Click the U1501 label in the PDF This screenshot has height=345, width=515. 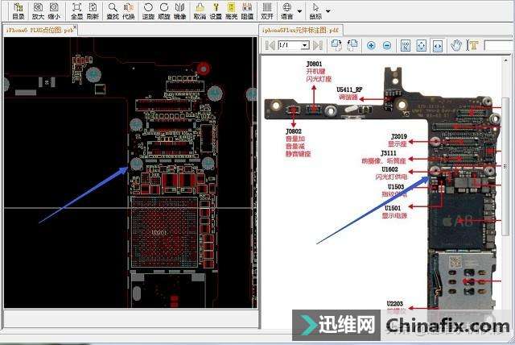[x=393, y=208]
